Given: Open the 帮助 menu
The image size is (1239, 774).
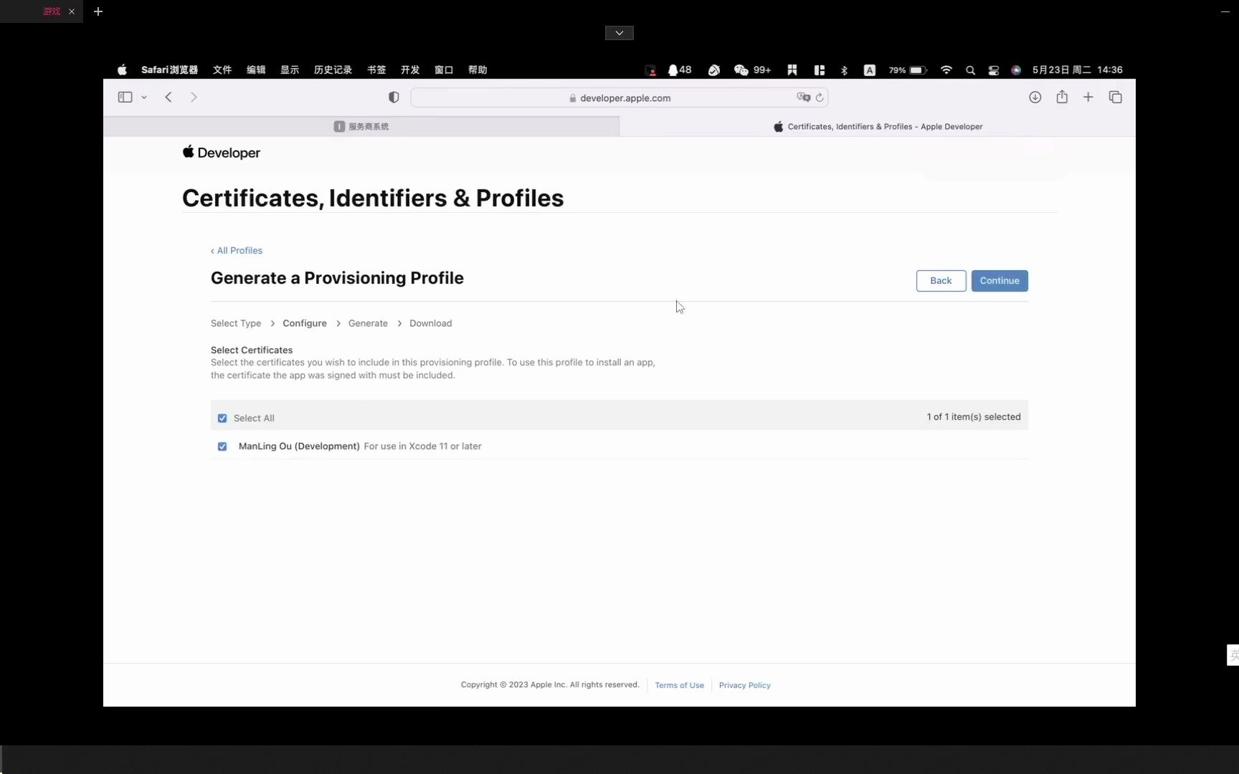Looking at the screenshot, I should coord(478,70).
